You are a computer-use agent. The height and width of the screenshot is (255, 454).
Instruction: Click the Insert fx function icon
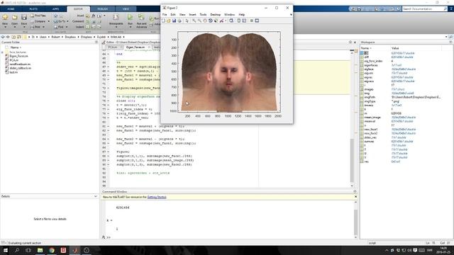pos(94,16)
